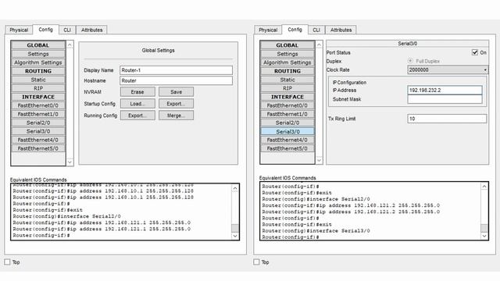Open RIP routing in left window
Image resolution: width=500 pixels, height=281 pixels.
tap(38, 88)
